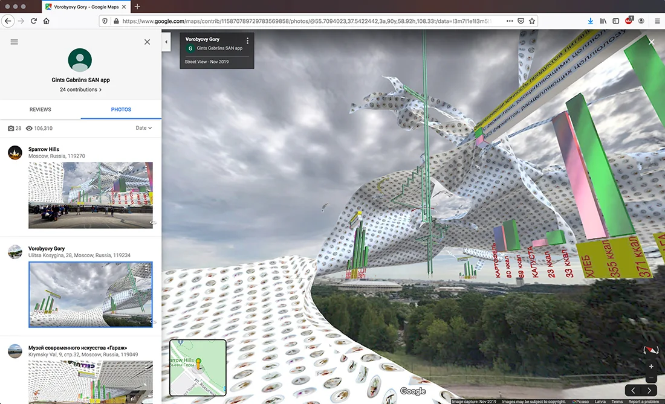This screenshot has height=404, width=665.
Task: Zoom out of the Street View image
Action: pos(651,378)
